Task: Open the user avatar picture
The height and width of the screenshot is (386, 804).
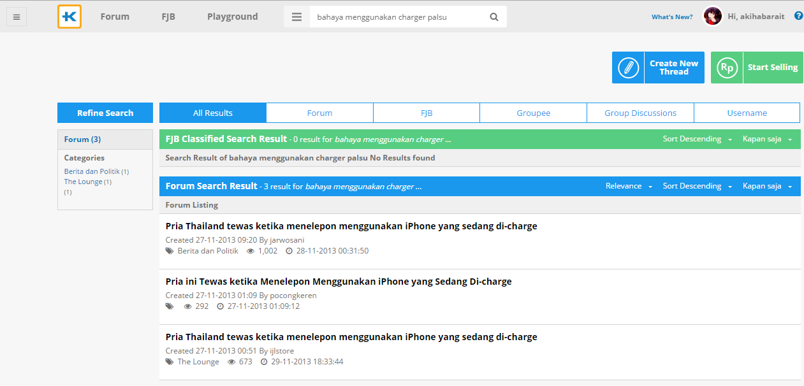Action: click(712, 17)
